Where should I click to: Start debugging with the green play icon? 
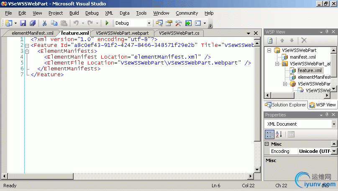107,23
